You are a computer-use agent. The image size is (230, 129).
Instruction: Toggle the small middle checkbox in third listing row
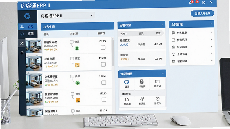(72, 76)
